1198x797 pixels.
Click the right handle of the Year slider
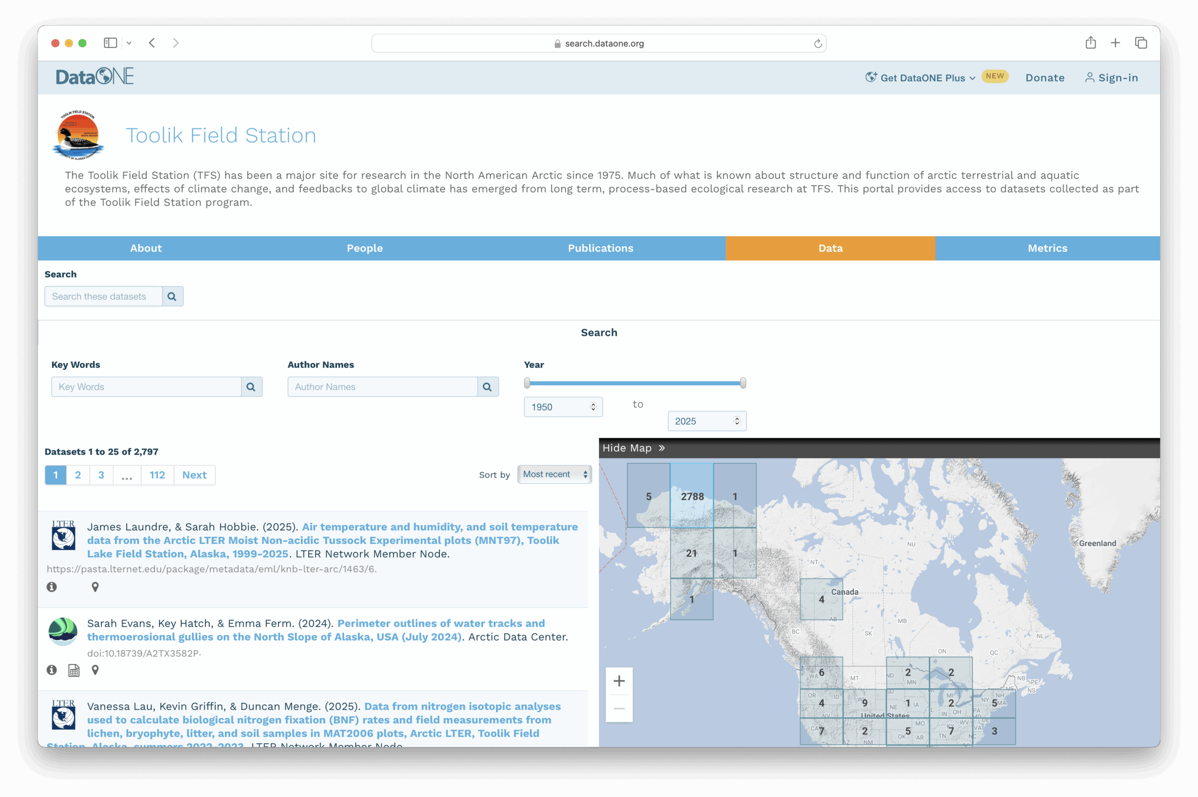743,383
